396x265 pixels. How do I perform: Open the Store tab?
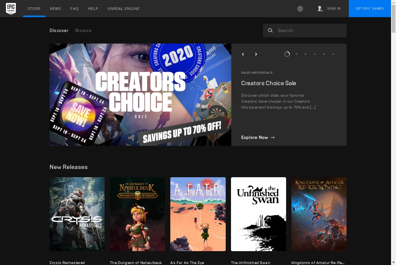click(x=34, y=9)
